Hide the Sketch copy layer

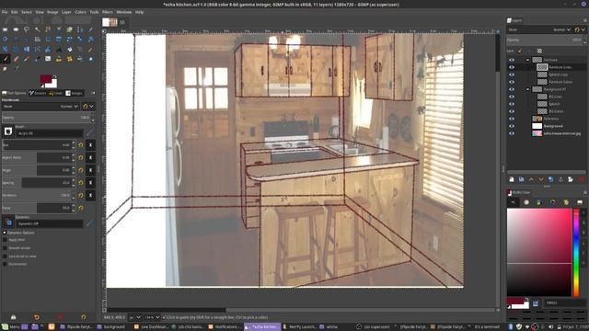point(512,74)
